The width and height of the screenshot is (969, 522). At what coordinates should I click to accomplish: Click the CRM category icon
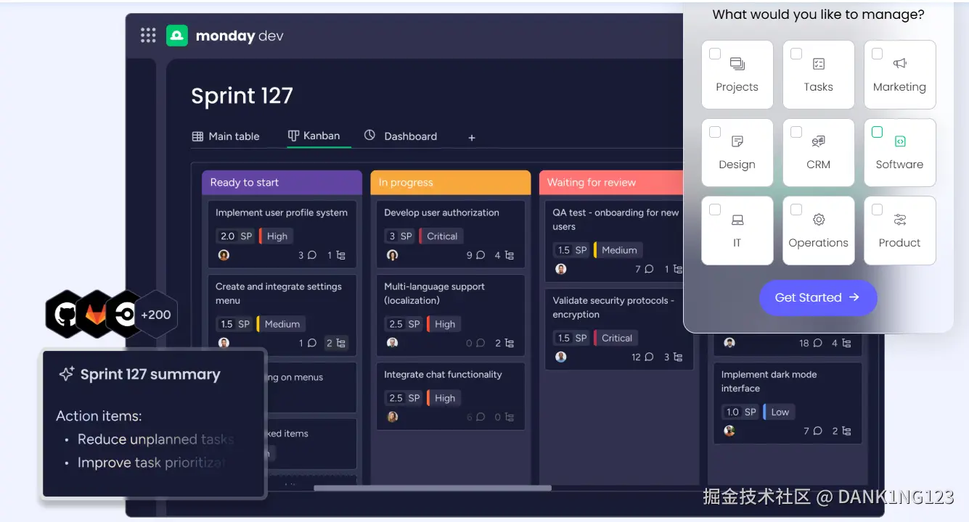point(819,141)
